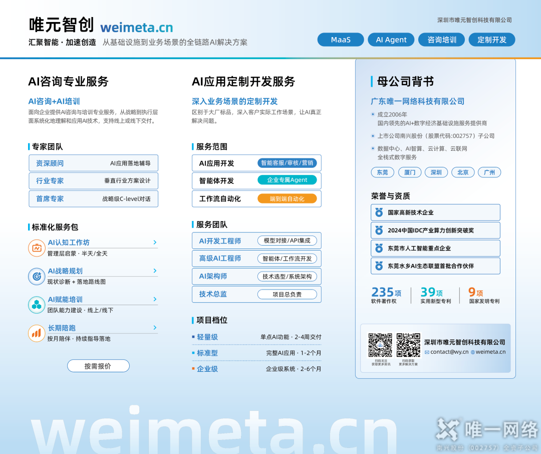Expand the 长期陪跑 chevron arrow
This screenshot has height=454, width=541.
[155, 327]
